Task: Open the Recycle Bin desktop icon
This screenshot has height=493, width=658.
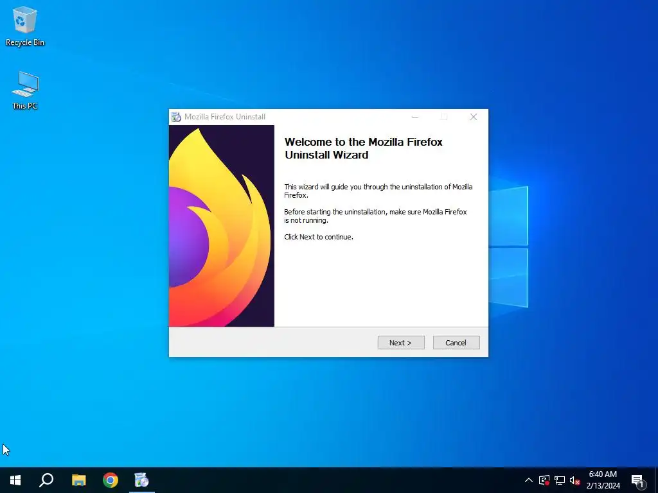Action: [25, 26]
